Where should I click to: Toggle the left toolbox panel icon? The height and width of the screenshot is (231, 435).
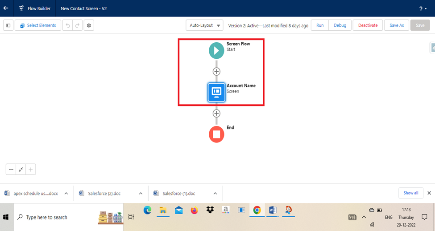click(x=8, y=25)
